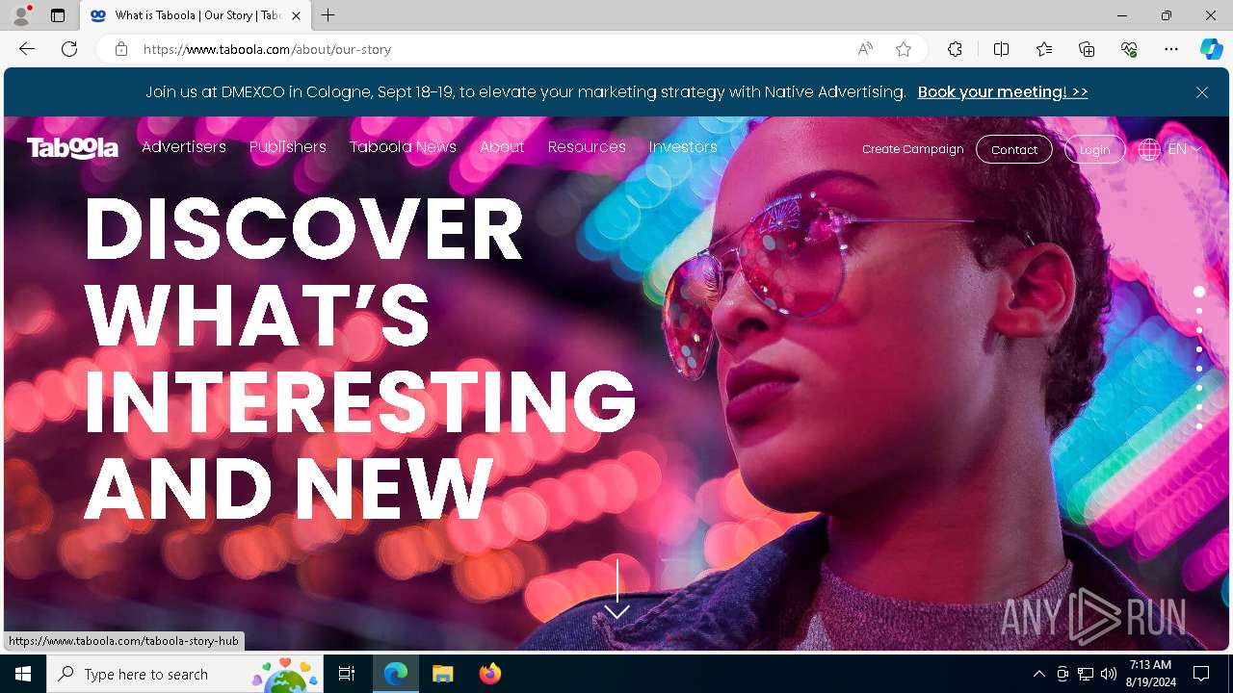Open the notification center icon
Viewport: 1233px width, 693px height.
pyautogui.click(x=1201, y=674)
